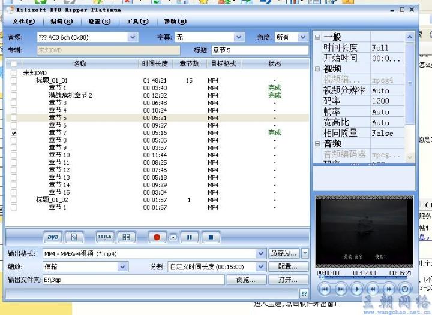
Task: Click the 打开... open button
Action: tap(288, 280)
